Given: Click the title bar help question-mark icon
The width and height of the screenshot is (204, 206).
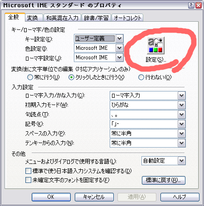Looking at the screenshot, I should [x=191, y=5].
